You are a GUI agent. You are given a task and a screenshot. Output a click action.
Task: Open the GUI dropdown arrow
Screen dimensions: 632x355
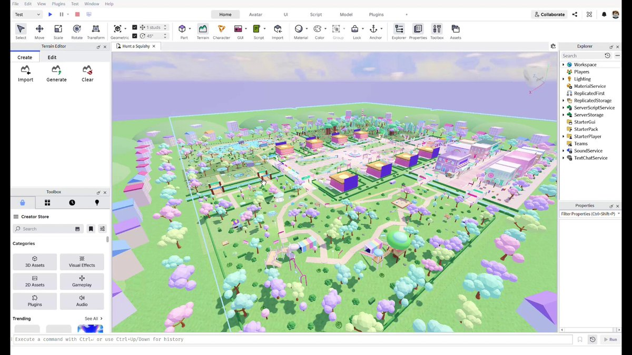[x=245, y=28]
